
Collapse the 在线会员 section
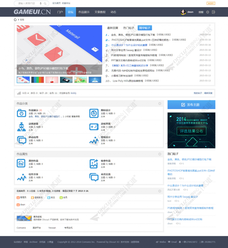coord(160,191)
